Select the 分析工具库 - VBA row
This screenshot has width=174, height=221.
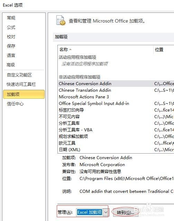tap(116, 130)
